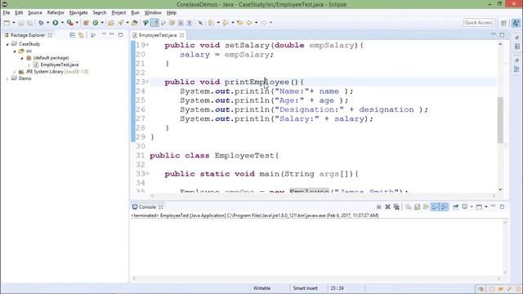The height and width of the screenshot is (294, 523).
Task: Click the Save All toolbar icon
Action: (x=30, y=23)
